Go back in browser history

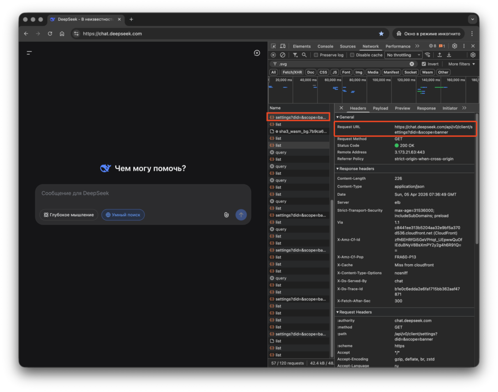(x=26, y=34)
